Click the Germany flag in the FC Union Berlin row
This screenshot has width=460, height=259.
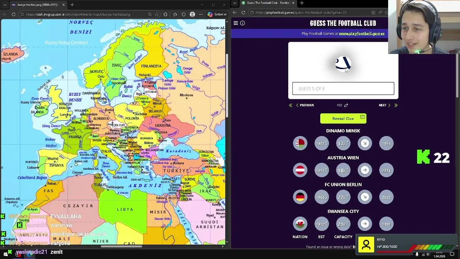pyautogui.click(x=300, y=197)
